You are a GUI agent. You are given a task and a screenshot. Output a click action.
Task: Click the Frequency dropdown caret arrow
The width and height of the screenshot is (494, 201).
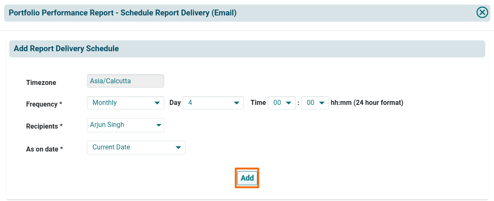(x=157, y=103)
